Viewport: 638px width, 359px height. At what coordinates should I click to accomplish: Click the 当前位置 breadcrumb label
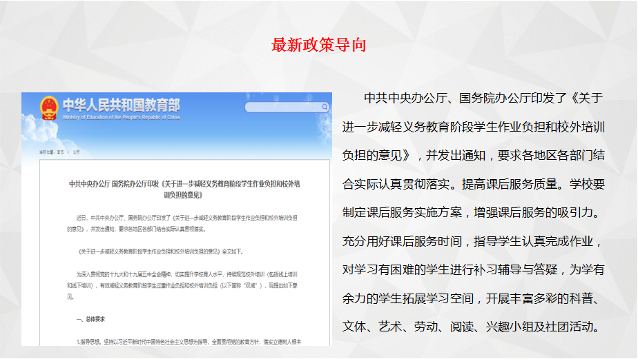pos(46,152)
